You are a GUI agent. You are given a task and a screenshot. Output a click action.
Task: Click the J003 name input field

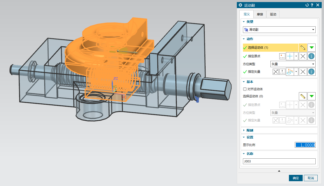[x=279, y=161]
